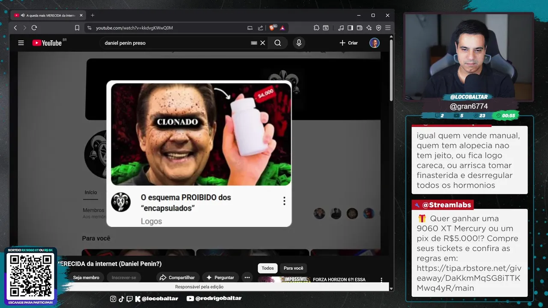This screenshot has width=548, height=308.
Task: Click the Instagram icon in footer bar
Action: 113,299
